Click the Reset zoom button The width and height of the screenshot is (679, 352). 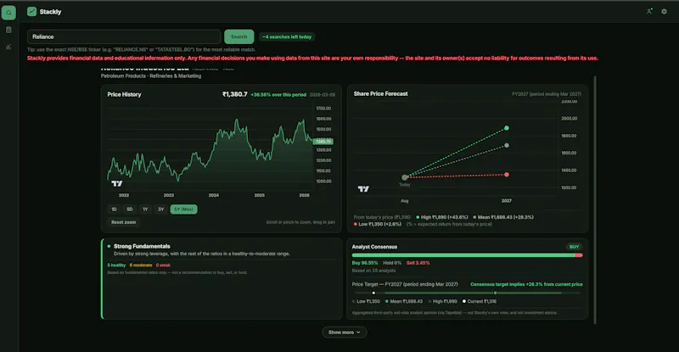[123, 222]
